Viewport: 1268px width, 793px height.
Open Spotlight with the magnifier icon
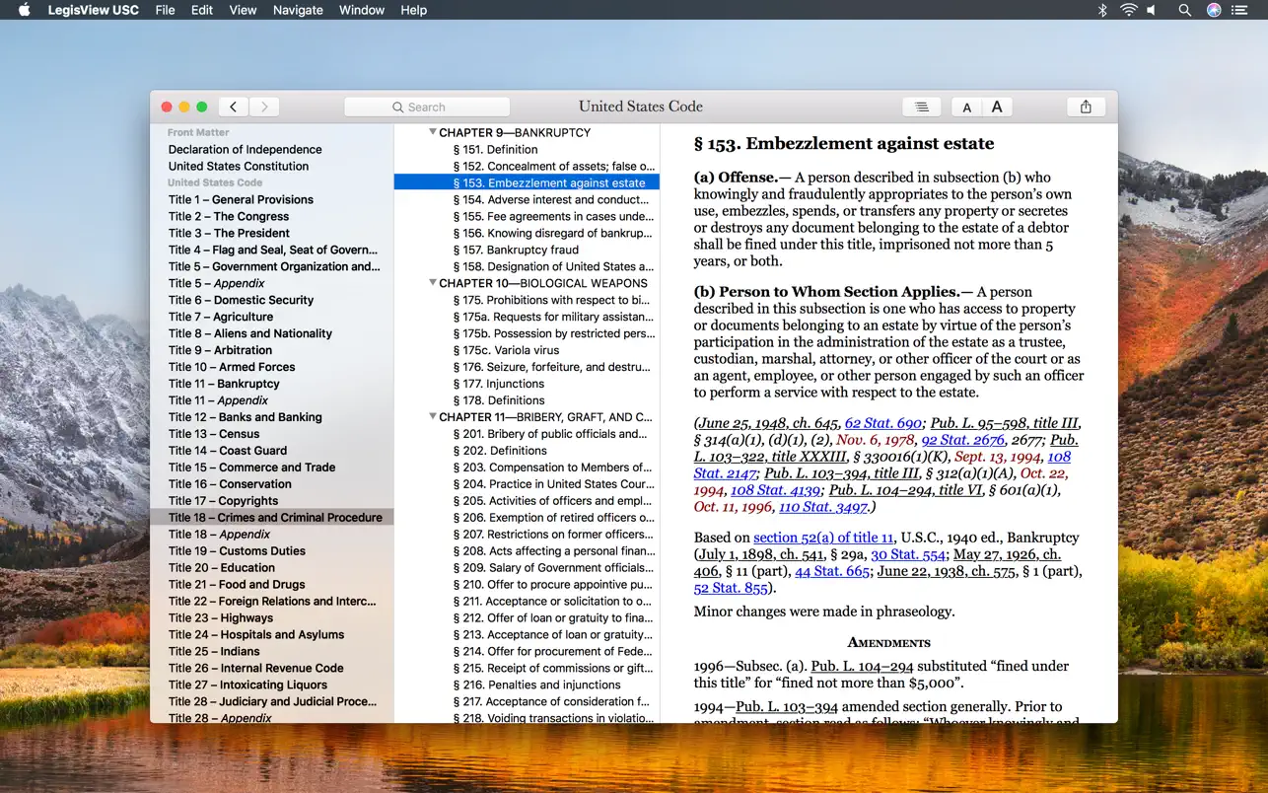coord(1183,10)
